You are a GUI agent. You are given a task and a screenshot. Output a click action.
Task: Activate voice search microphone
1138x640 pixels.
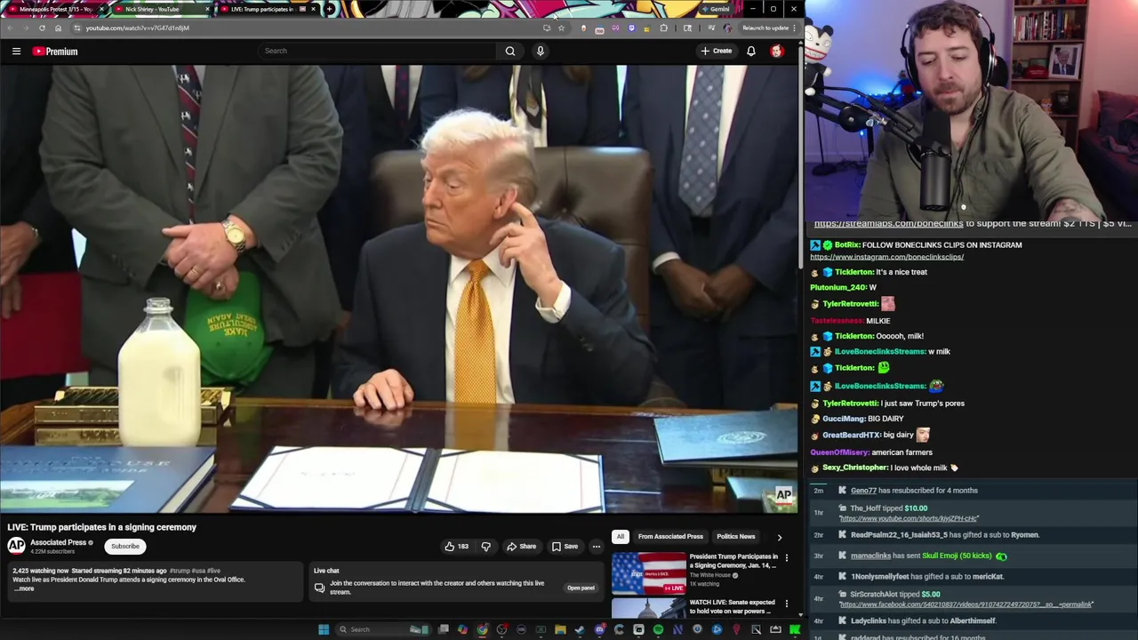pyautogui.click(x=540, y=51)
